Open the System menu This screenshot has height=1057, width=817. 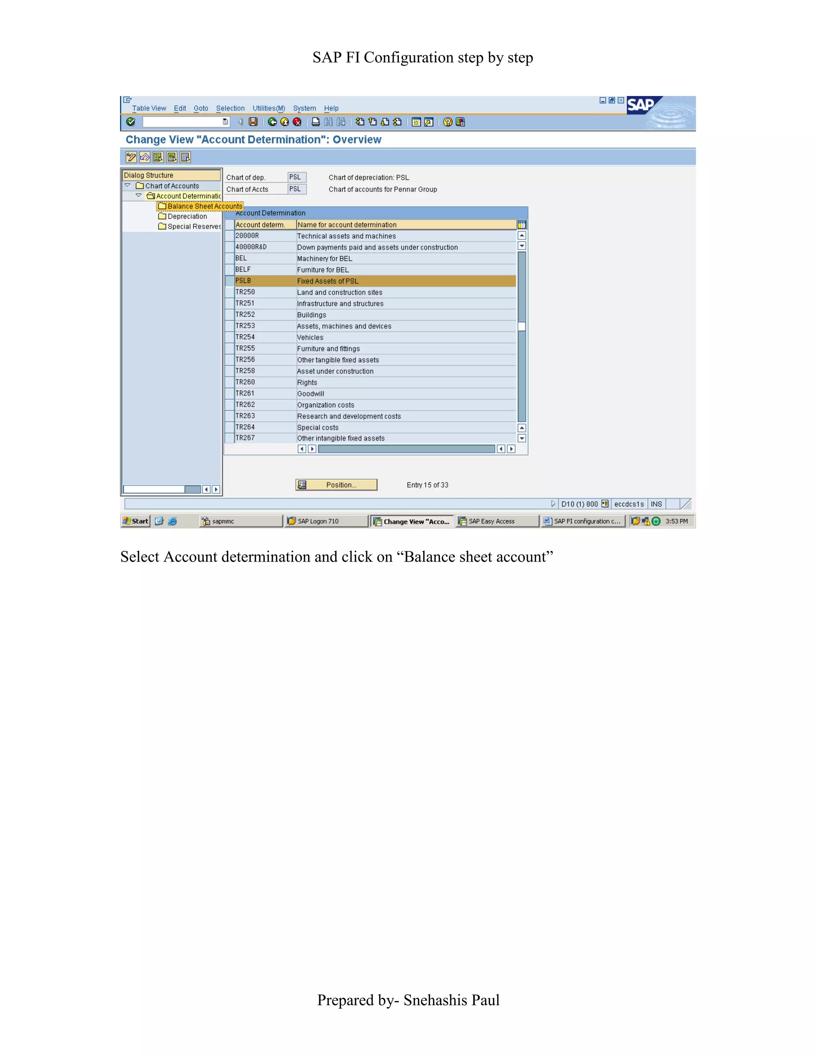[304, 108]
